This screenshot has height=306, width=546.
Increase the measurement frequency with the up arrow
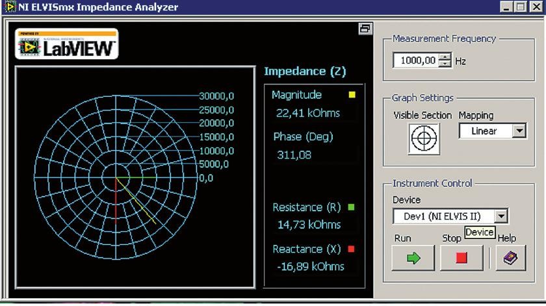pyautogui.click(x=445, y=57)
